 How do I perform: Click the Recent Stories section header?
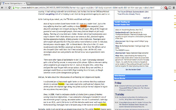point(133,78)
